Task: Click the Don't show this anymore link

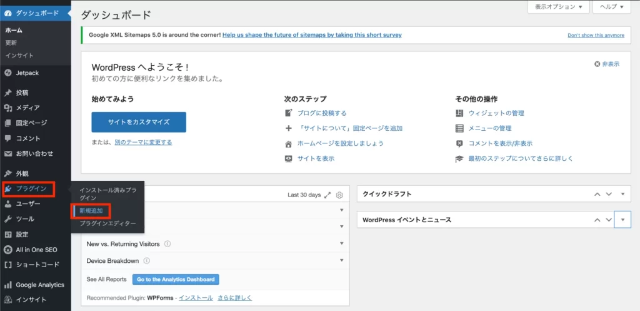Action: [596, 35]
